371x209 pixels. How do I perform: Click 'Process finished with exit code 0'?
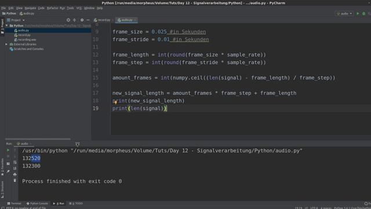[x=72, y=181]
